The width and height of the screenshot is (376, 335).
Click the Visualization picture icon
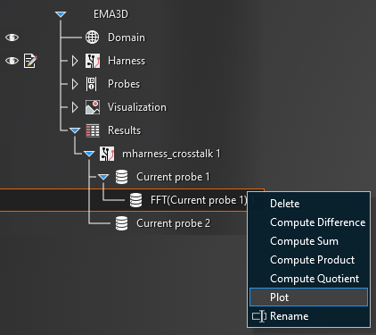coord(93,107)
